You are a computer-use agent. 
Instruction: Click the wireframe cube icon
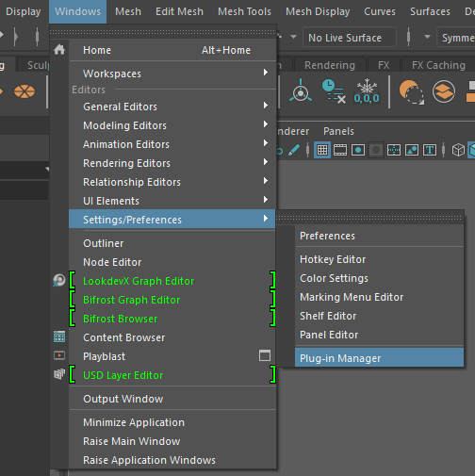[x=458, y=150]
